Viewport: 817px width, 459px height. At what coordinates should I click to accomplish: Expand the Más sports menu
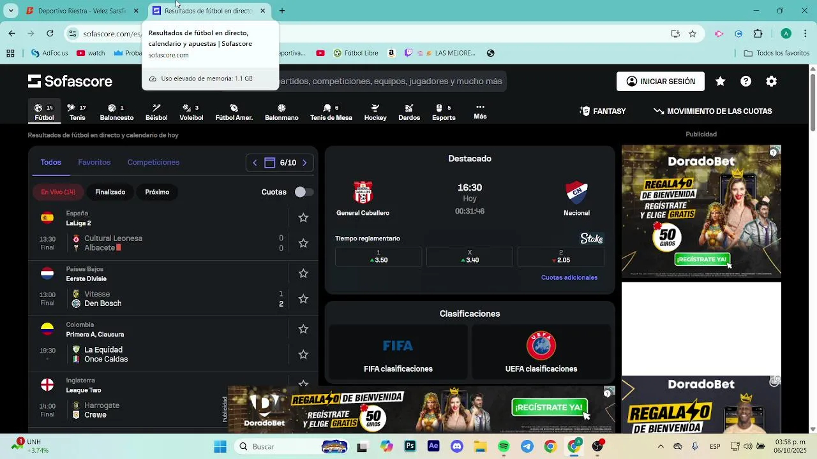(x=480, y=112)
